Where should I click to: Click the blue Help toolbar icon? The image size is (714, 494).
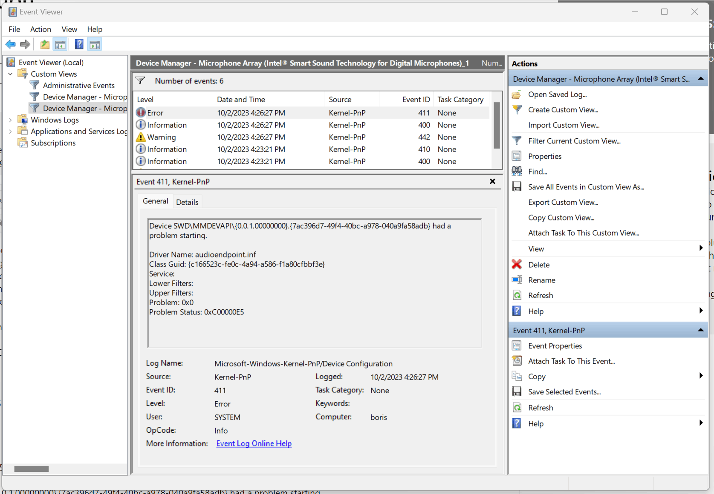tap(79, 44)
